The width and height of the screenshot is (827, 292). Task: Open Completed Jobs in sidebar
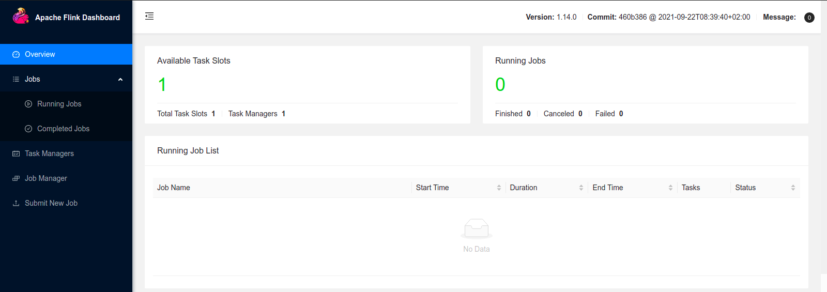[66, 129]
